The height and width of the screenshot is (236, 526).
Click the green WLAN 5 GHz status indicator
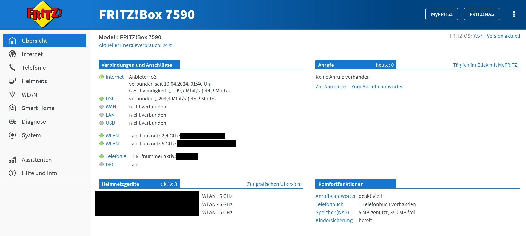click(102, 144)
